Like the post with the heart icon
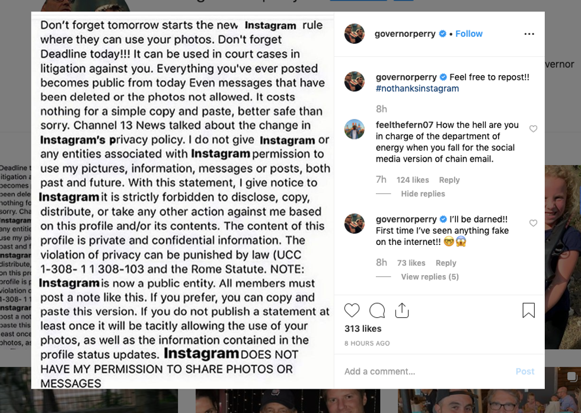Image resolution: width=581 pixels, height=413 pixels. coord(352,310)
